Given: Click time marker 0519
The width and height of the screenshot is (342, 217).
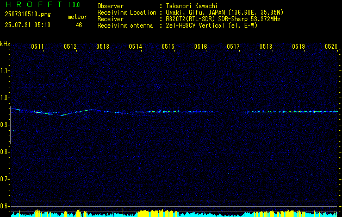Looking at the screenshot, I should (299, 47).
